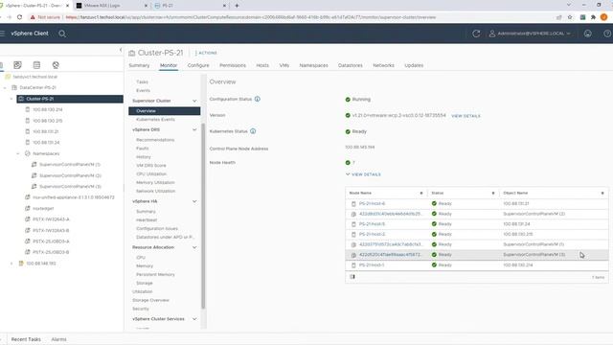The height and width of the screenshot is (345, 613).
Task: Open the ACTIONS menu for Cluster-PS-21
Action: click(x=207, y=53)
